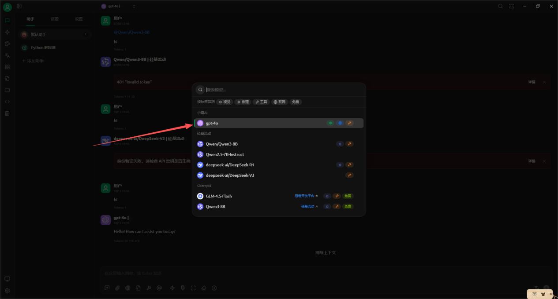The height and width of the screenshot is (299, 558).
Task: Switch to the 话题 tab
Action: (55, 19)
